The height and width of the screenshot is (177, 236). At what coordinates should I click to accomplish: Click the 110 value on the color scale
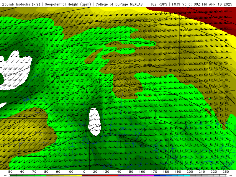(82, 172)
